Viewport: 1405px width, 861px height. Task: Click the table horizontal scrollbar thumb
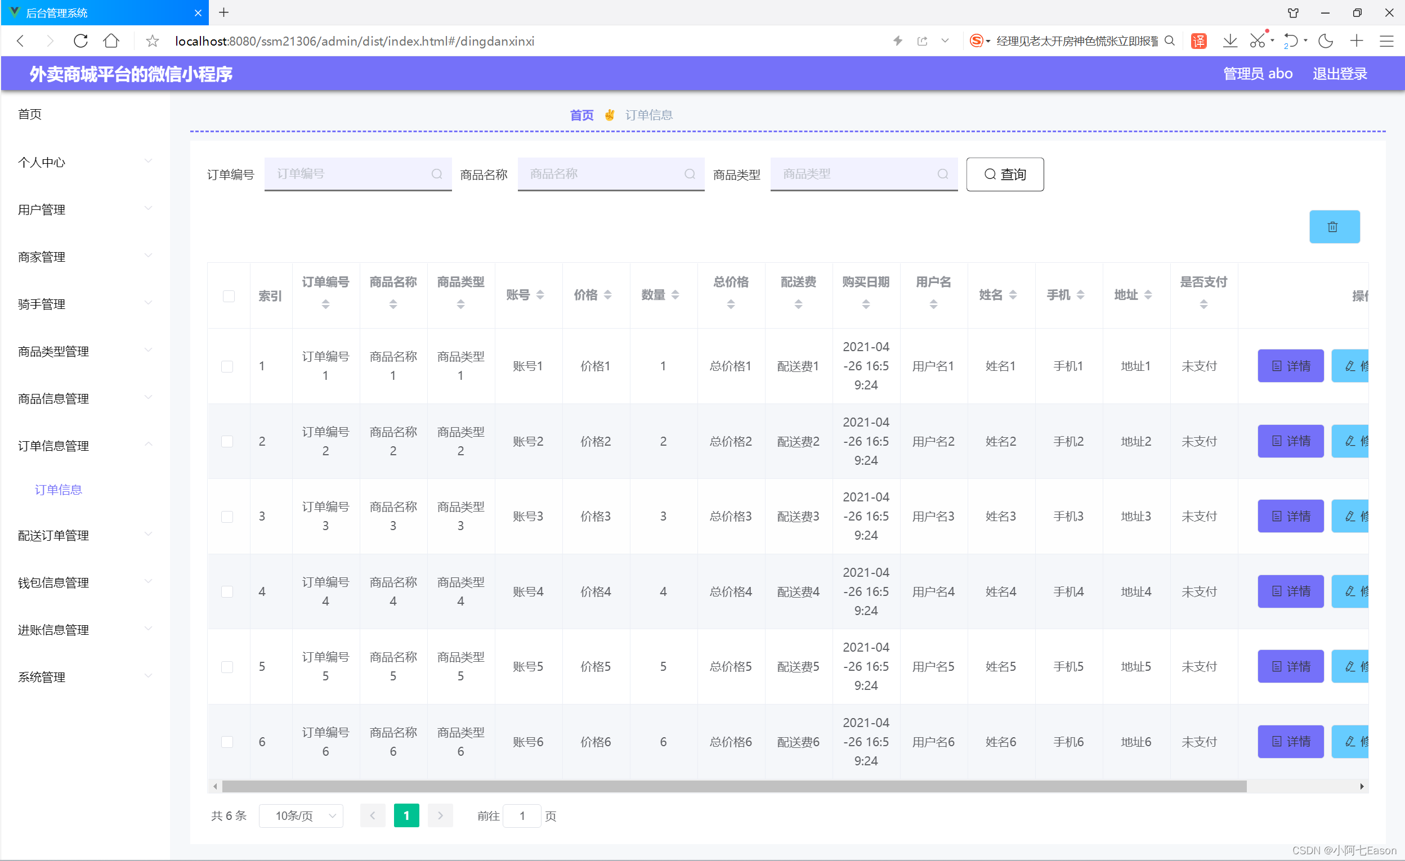click(x=735, y=786)
